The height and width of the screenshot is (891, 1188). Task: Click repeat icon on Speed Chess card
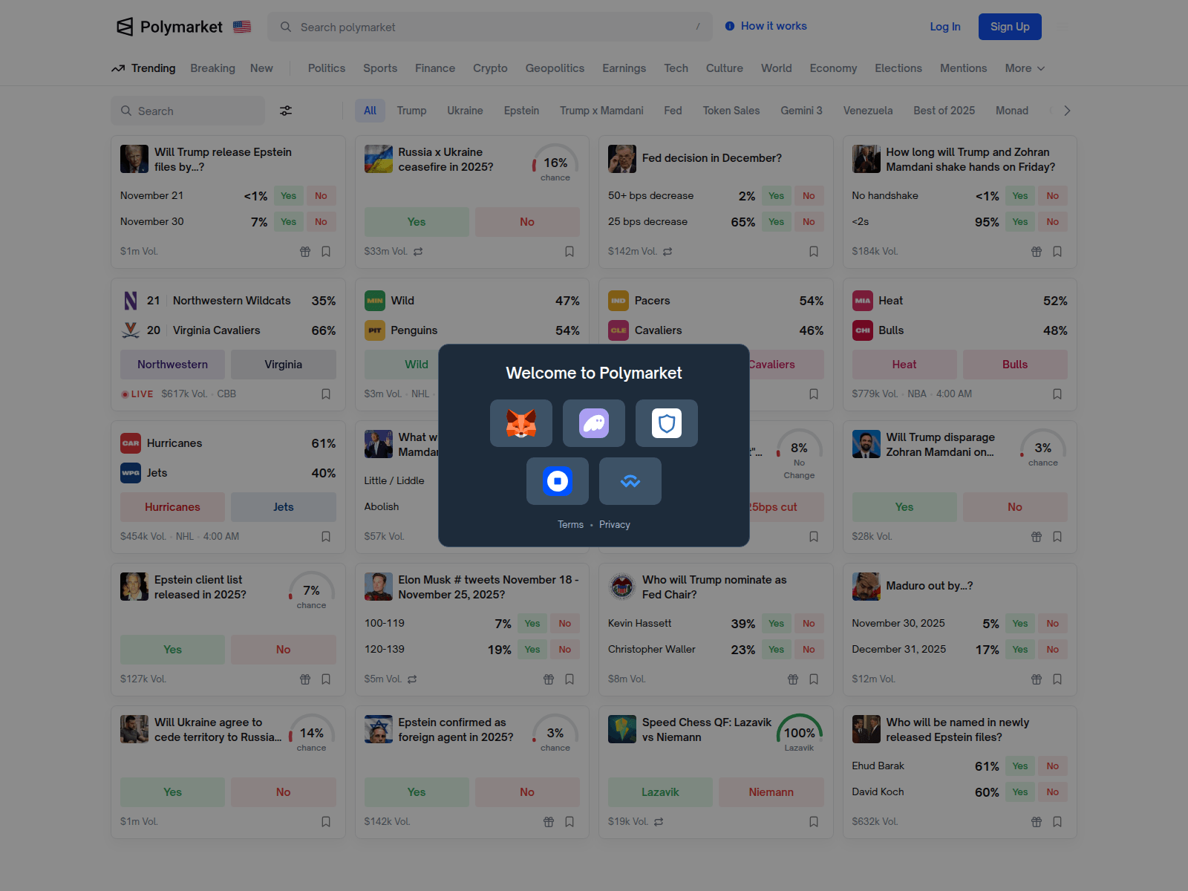(x=659, y=822)
